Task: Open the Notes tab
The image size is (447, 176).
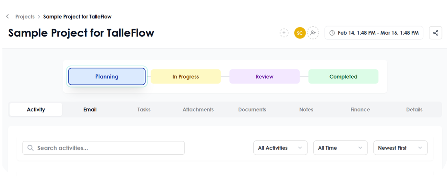Action: point(306,109)
